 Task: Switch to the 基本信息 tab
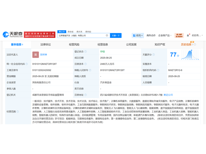[x=17, y=44]
